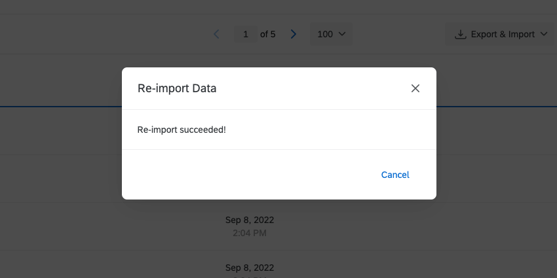The width and height of the screenshot is (557, 278).
Task: Go to the next page of results
Action: pos(294,34)
